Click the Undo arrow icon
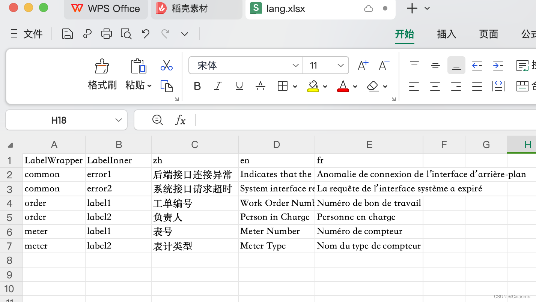This screenshot has height=302, width=536. pos(146,33)
